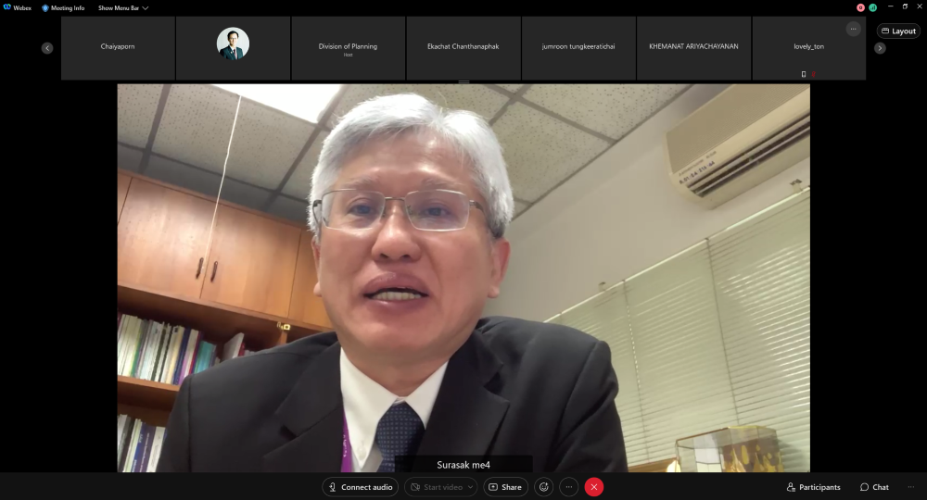Viewport: 927px width, 500px height.
Task: Click the red leave meeting button
Action: pos(594,487)
